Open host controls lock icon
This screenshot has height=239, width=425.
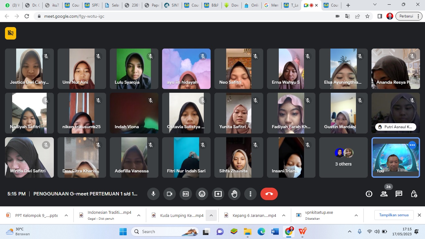click(414, 194)
